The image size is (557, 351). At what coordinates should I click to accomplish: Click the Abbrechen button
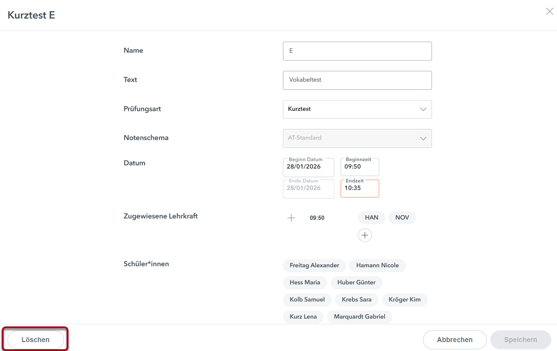pos(454,340)
